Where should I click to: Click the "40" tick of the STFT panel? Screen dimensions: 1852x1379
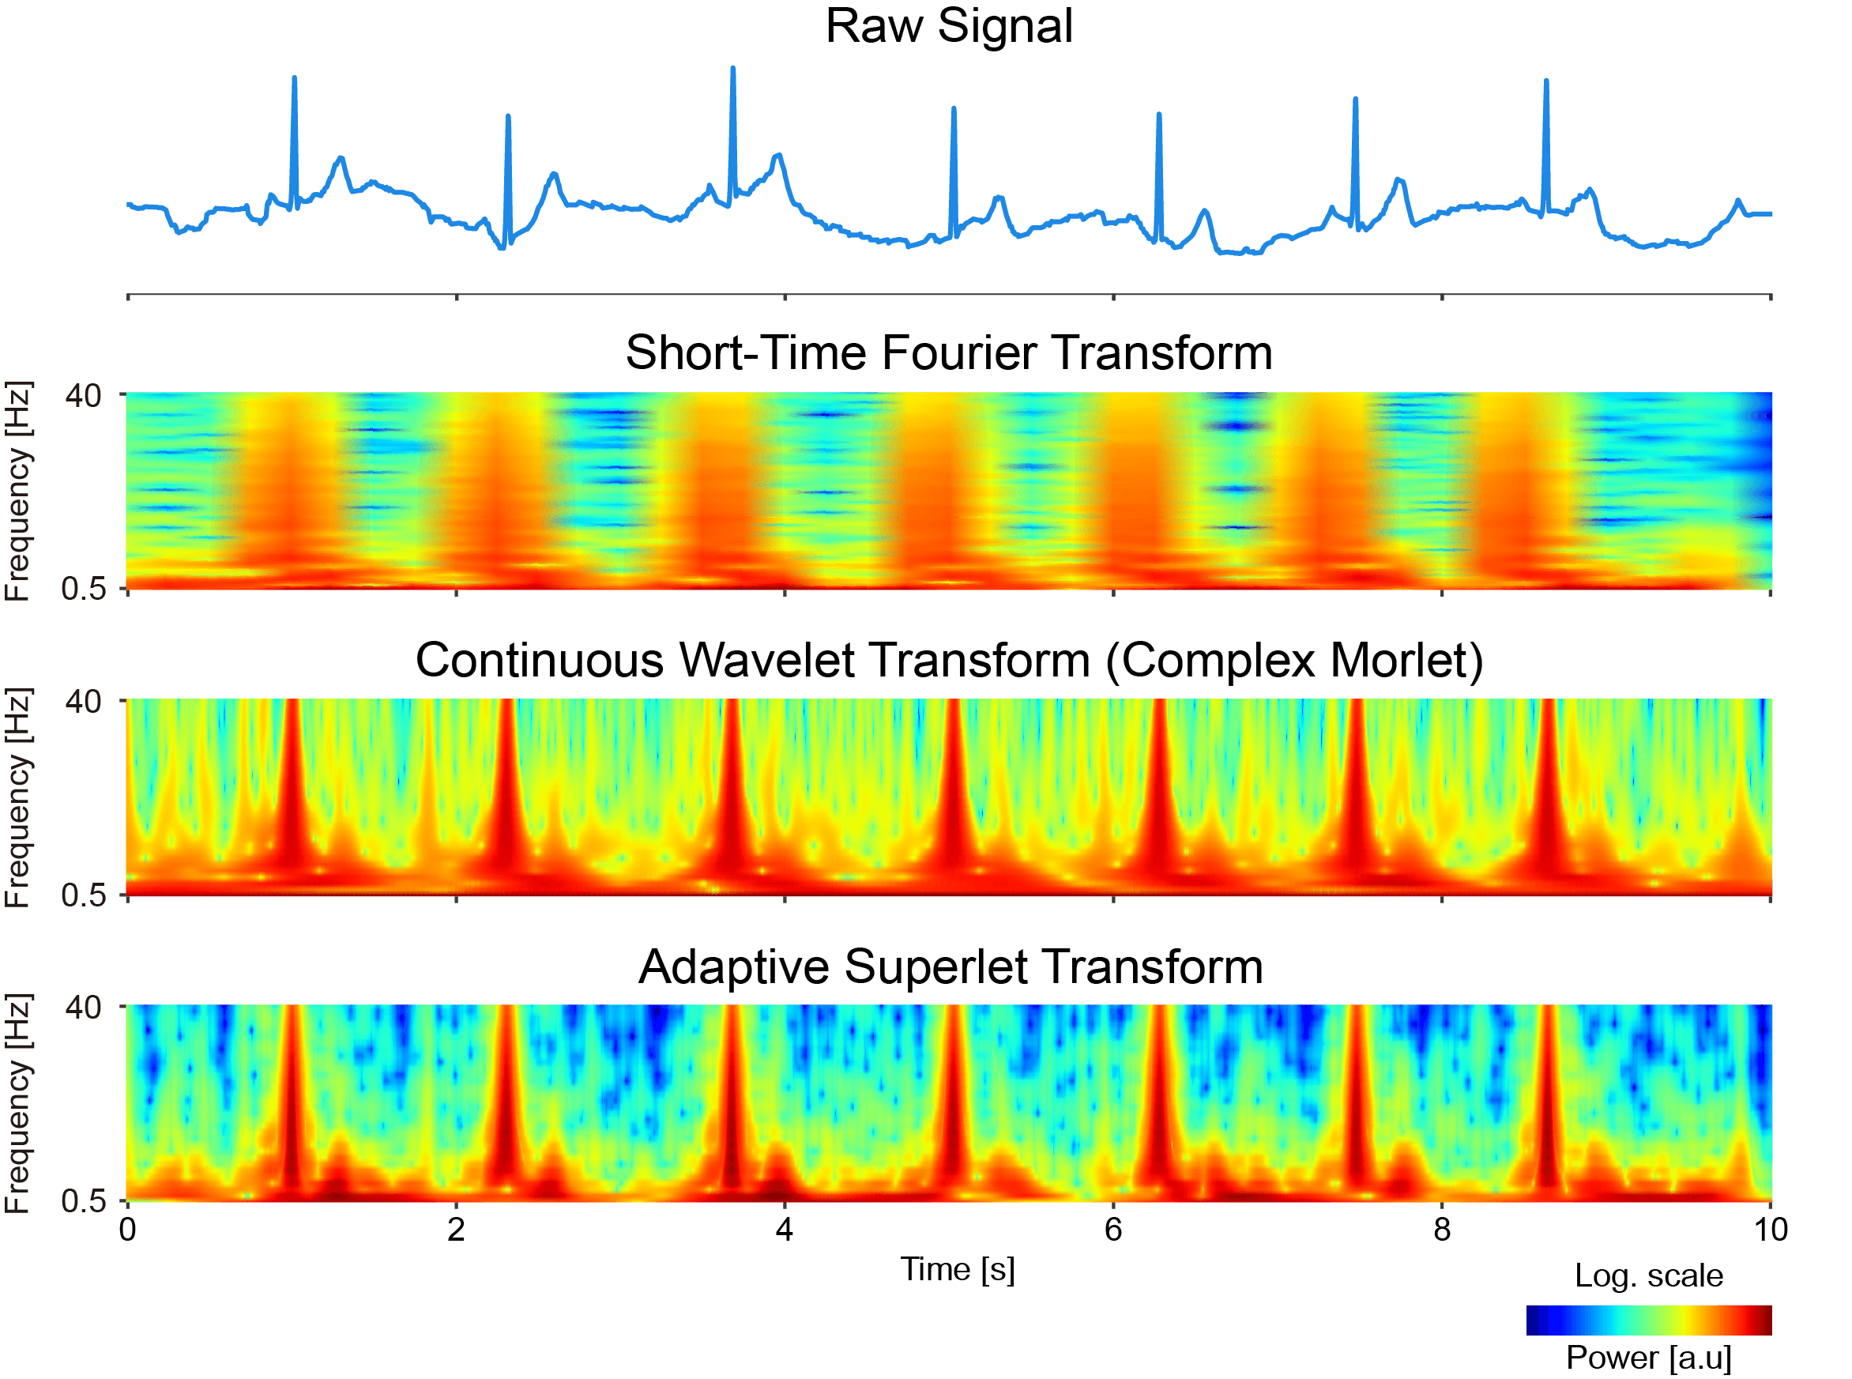[x=83, y=397]
